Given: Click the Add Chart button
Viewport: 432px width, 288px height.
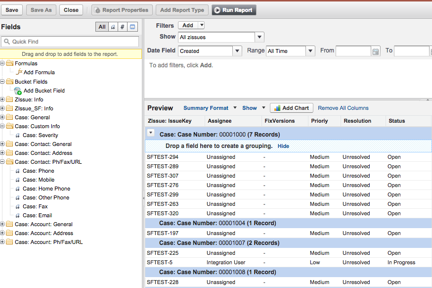Looking at the screenshot, I should point(292,108).
